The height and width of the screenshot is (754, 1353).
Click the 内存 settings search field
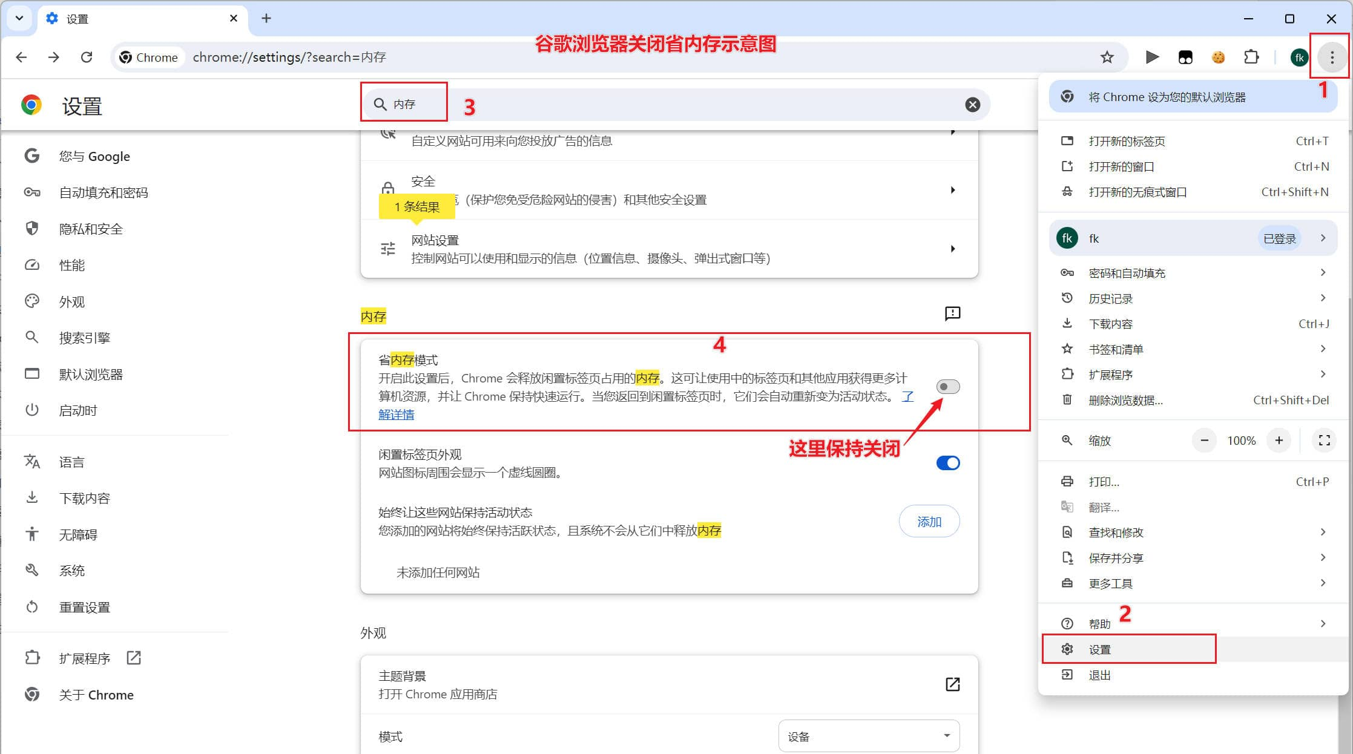click(675, 105)
